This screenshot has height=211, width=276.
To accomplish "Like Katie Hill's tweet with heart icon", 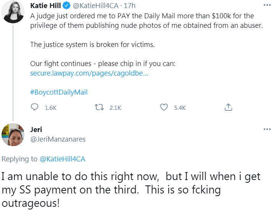I will (x=164, y=108).
